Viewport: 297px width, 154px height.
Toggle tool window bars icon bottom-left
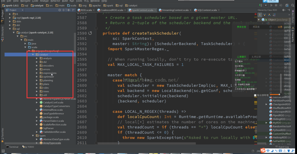pos(3,151)
